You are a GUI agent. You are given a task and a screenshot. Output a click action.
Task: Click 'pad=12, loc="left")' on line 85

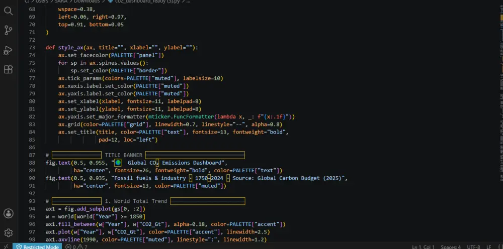tap(128, 140)
